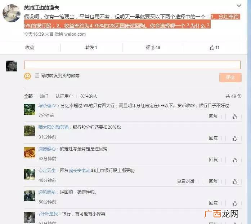251x224 pixels.
Task: Reply to 渊博静心's comment
Action: [213, 159]
